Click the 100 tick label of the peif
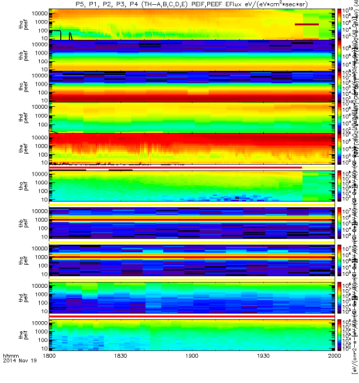This screenshot has width=359, height=383. click(43, 340)
